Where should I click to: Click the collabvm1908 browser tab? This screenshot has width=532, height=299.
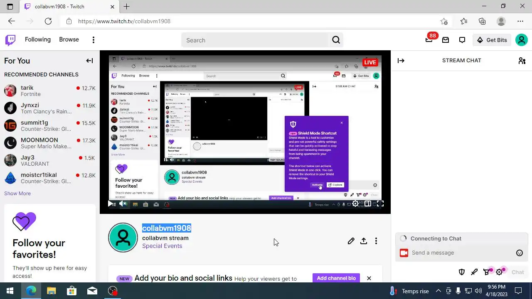point(69,7)
